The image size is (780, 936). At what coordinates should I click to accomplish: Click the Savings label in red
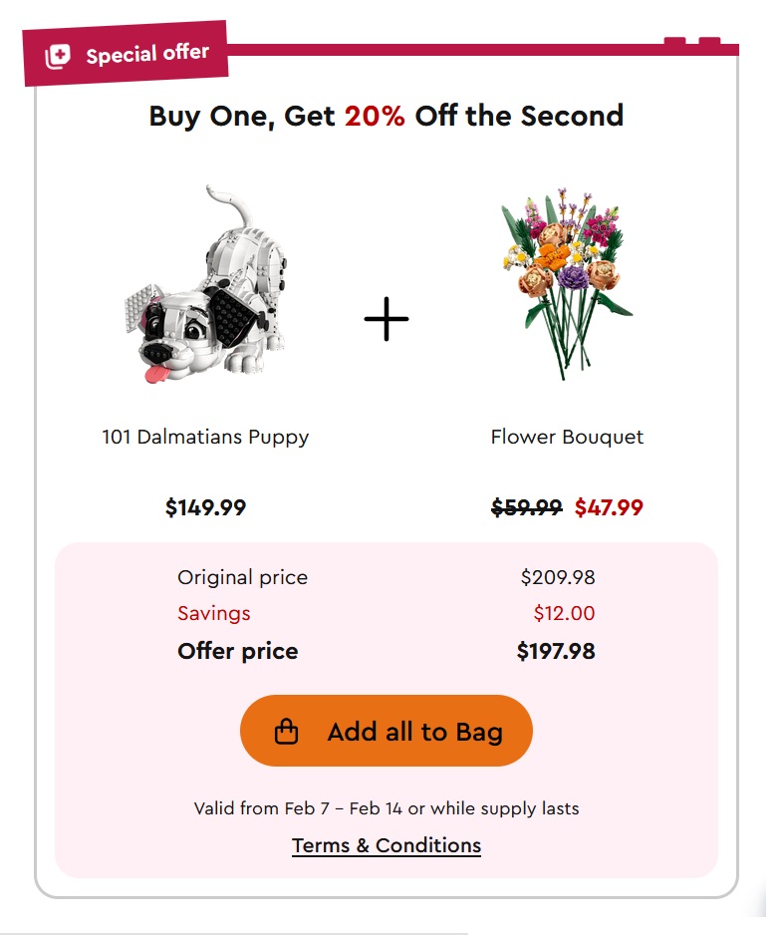click(x=214, y=613)
